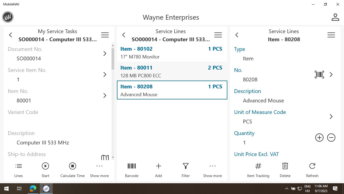Open Microsoft Edge from taskbar
This screenshot has height=194, width=344.
33,189
